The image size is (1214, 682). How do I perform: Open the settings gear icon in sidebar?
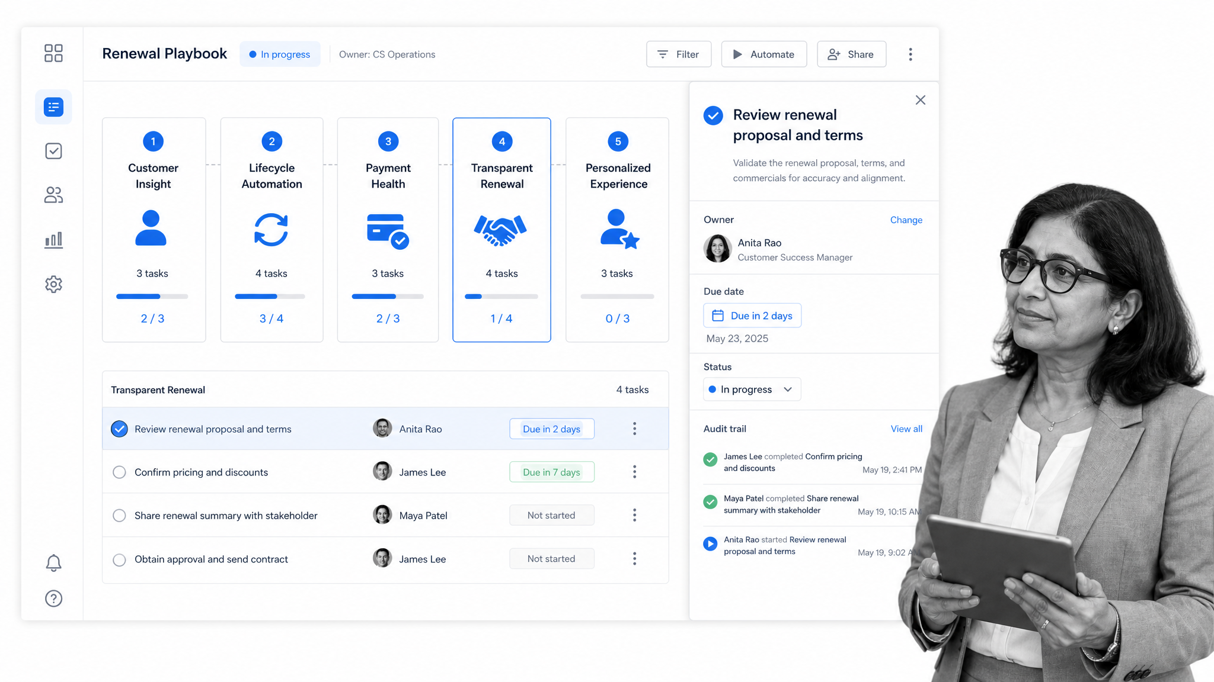(53, 284)
